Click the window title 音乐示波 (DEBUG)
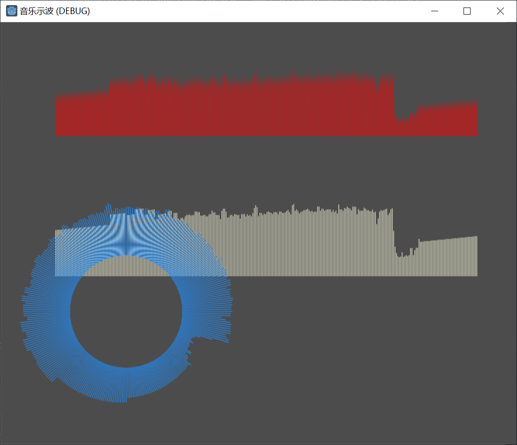The image size is (517, 445). point(54,11)
